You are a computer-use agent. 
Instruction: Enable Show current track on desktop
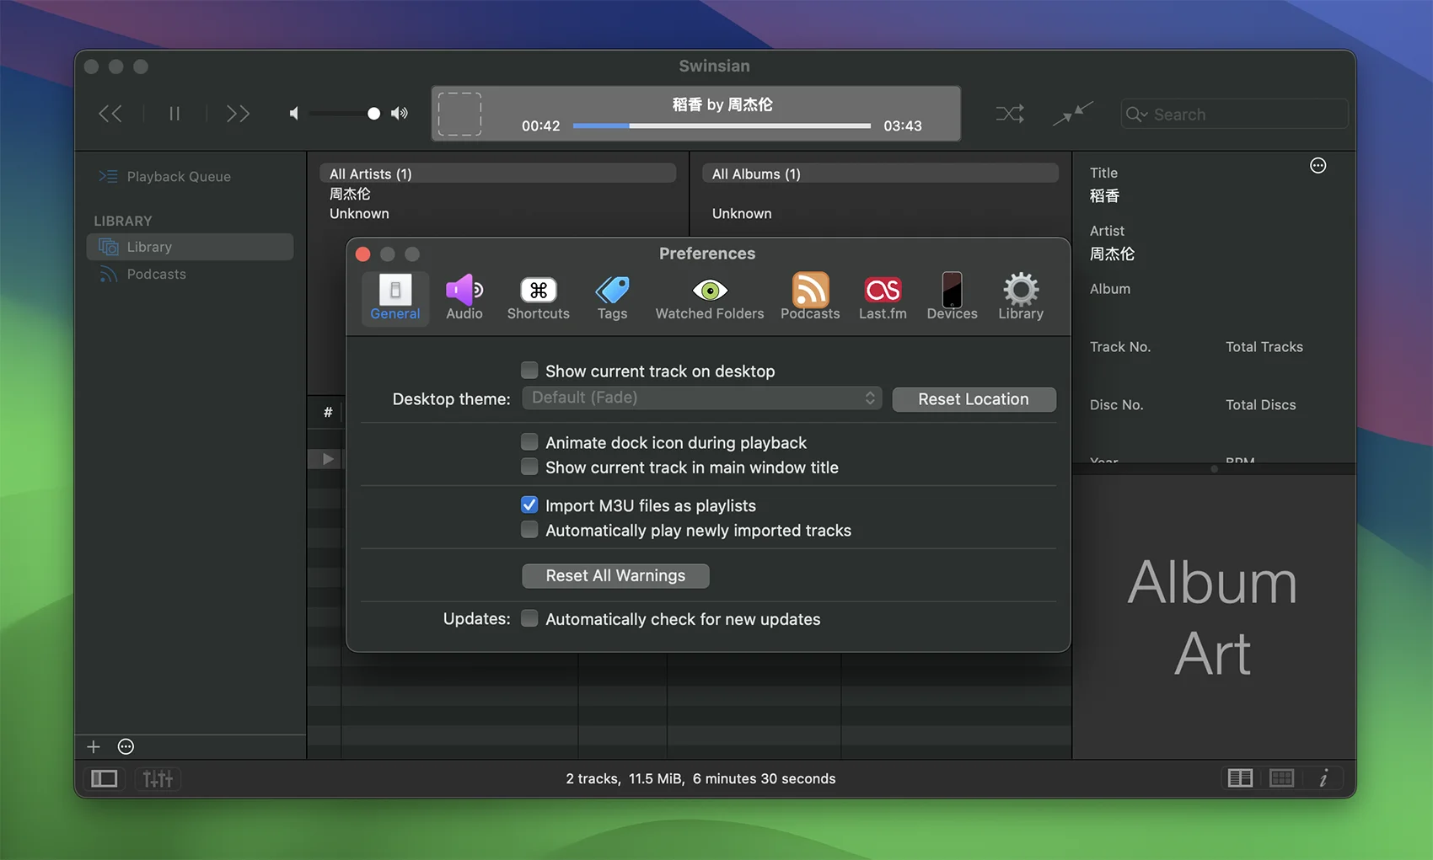click(x=529, y=371)
